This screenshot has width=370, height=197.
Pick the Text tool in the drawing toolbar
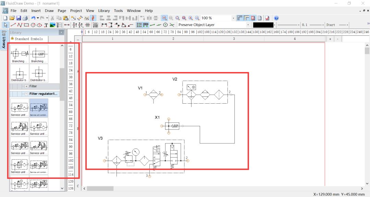pyautogui.click(x=46, y=25)
